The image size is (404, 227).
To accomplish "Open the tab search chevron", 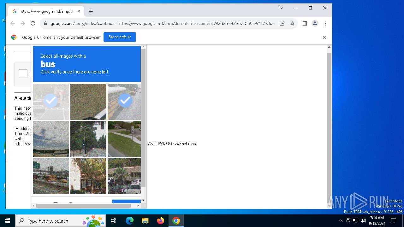I will (x=281, y=8).
